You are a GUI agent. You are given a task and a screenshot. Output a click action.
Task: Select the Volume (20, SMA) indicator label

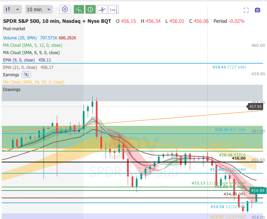pos(20,38)
